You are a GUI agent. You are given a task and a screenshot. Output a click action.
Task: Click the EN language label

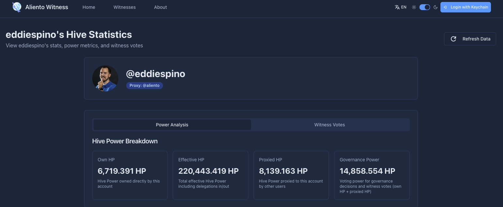404,7
